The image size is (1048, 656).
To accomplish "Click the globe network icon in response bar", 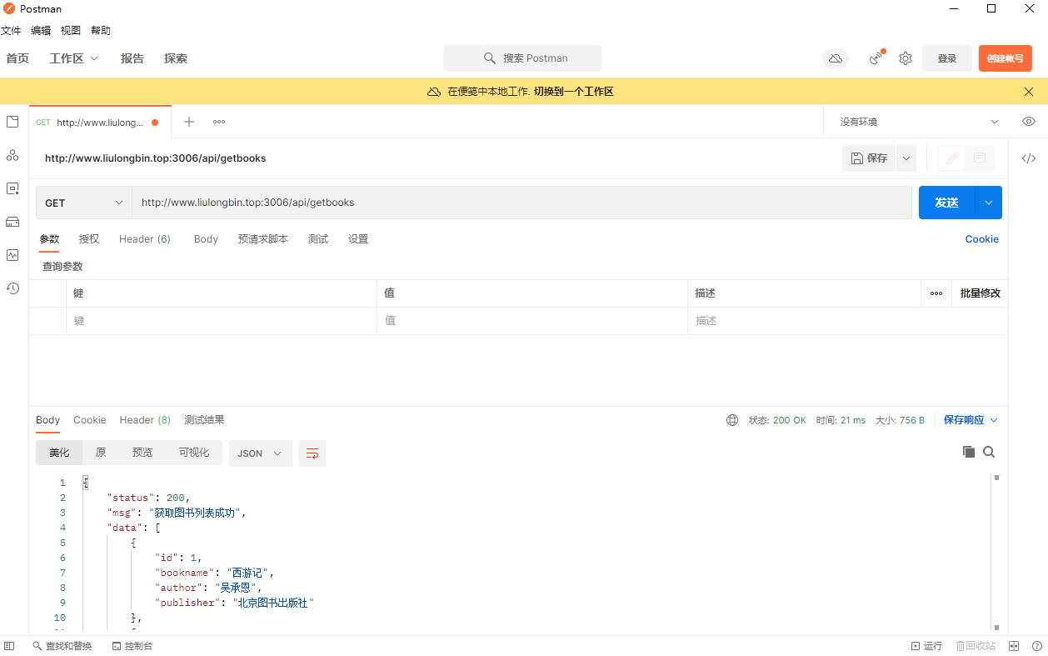I will click(732, 420).
